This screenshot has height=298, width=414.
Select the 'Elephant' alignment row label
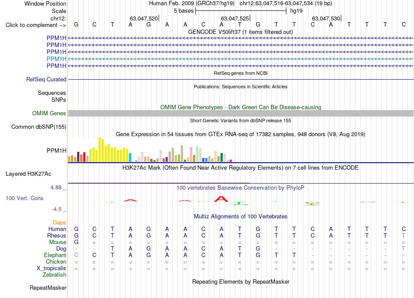click(55, 255)
